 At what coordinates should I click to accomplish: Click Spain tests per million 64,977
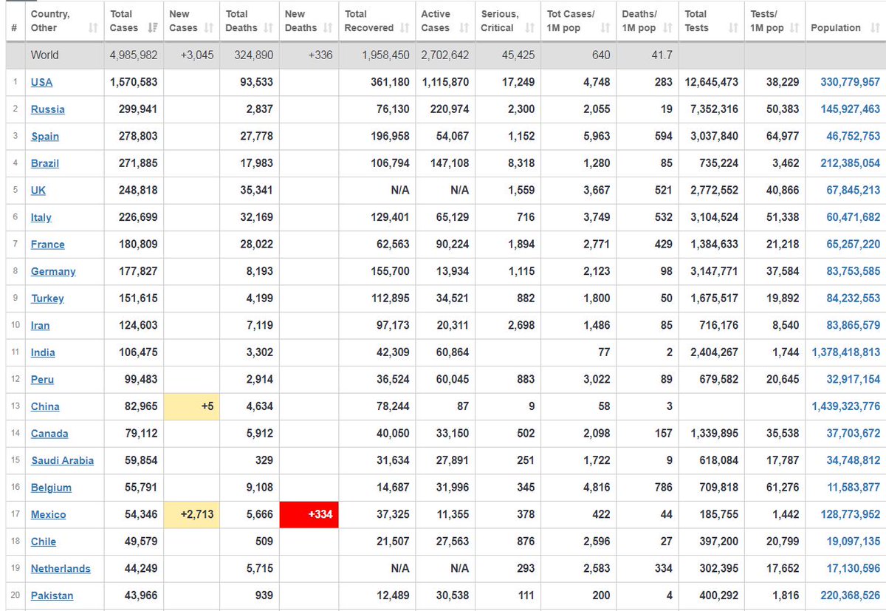[x=783, y=137]
